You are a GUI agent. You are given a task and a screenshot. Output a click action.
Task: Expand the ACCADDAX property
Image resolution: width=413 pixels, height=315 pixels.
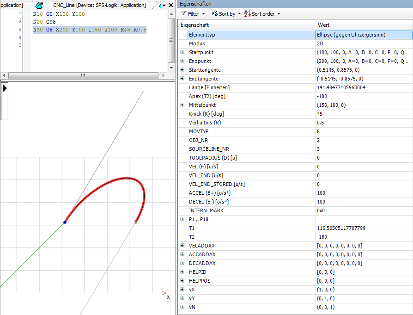click(x=182, y=254)
